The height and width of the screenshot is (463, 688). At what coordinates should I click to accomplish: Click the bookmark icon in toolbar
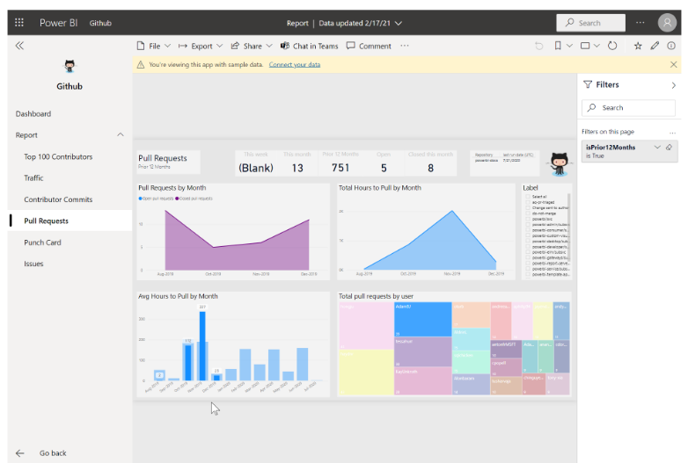coord(558,46)
